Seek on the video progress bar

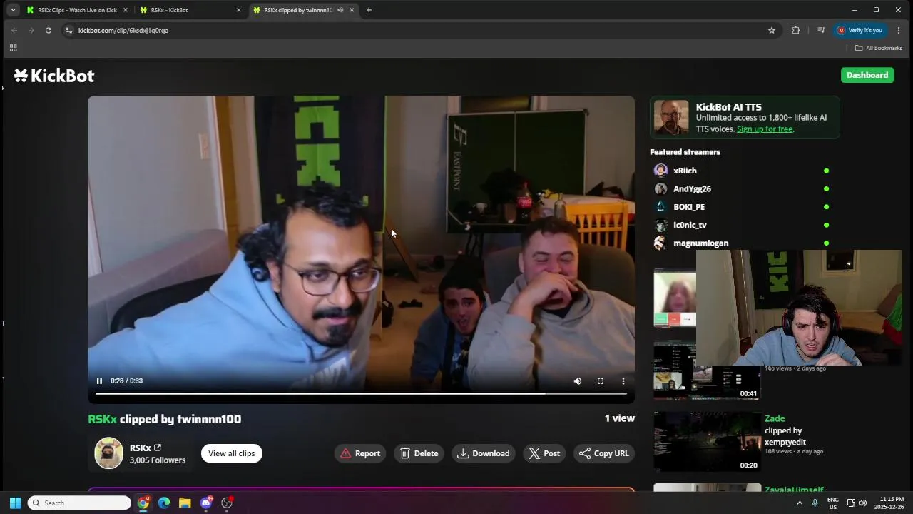click(x=361, y=393)
